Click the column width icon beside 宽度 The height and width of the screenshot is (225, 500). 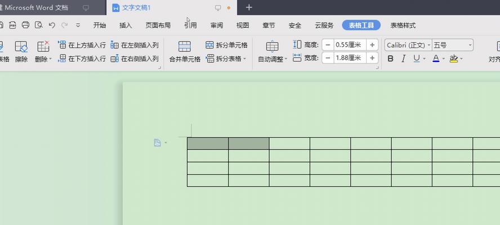(x=297, y=58)
